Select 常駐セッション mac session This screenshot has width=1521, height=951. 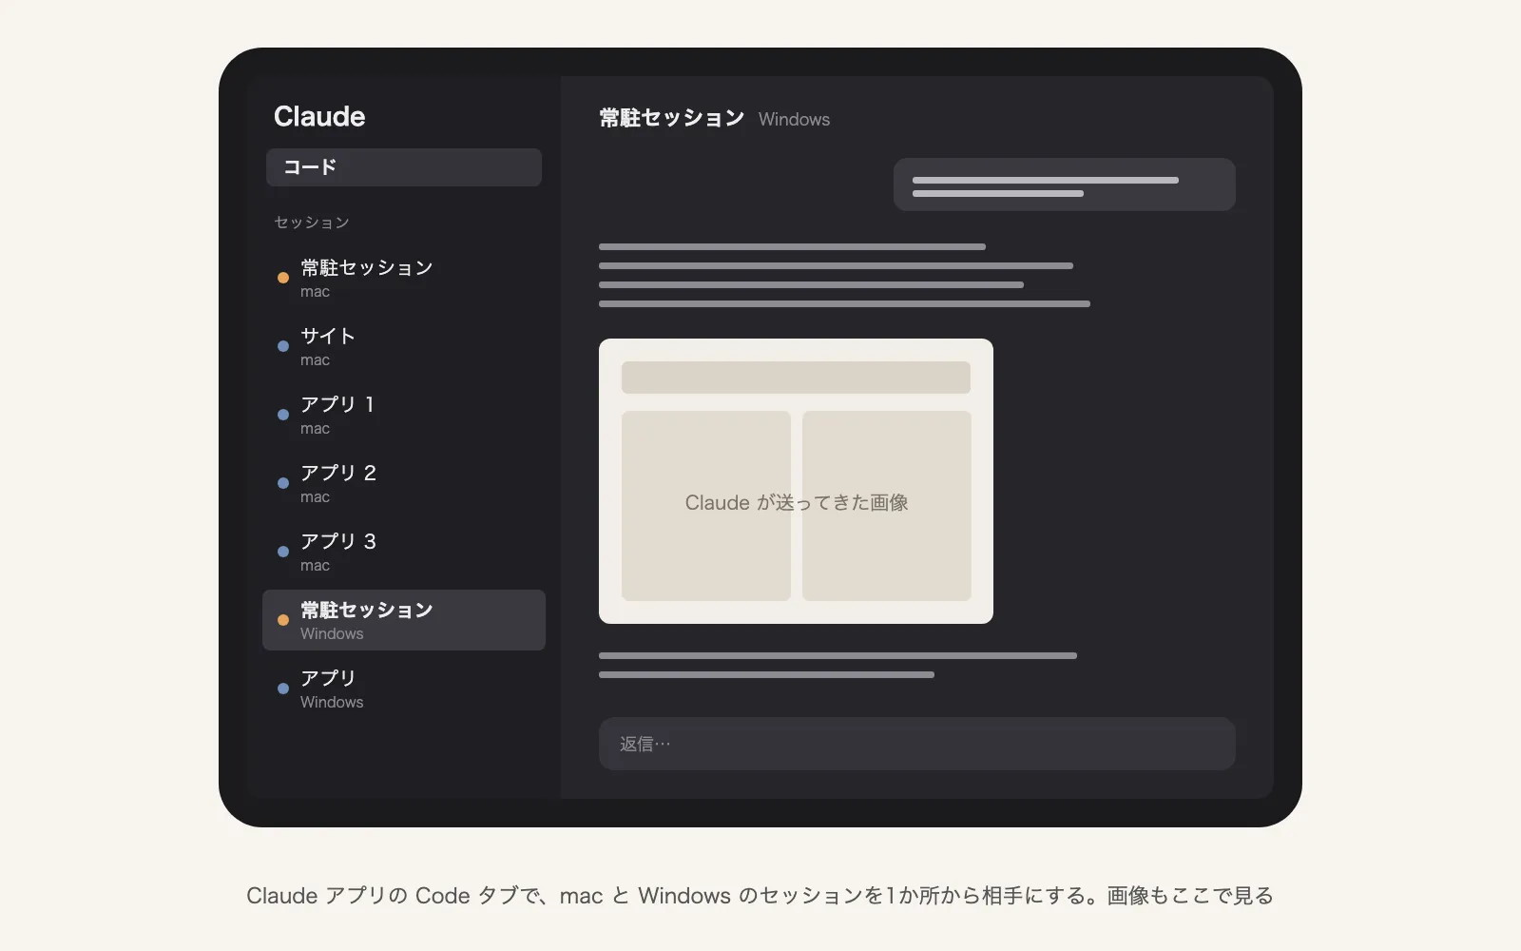pos(404,278)
